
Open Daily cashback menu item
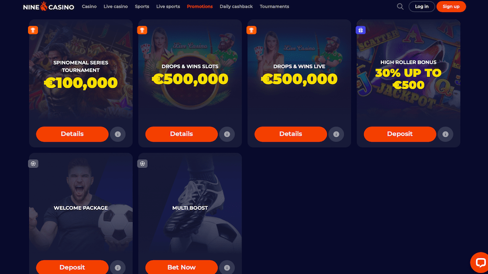[x=236, y=6]
